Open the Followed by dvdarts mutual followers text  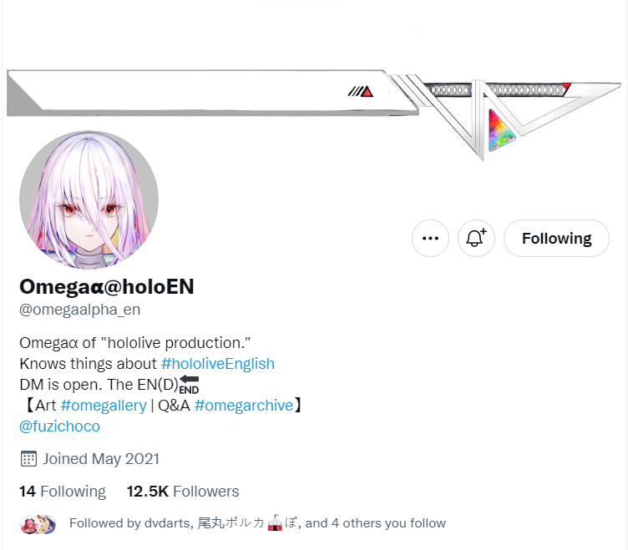pos(257,523)
